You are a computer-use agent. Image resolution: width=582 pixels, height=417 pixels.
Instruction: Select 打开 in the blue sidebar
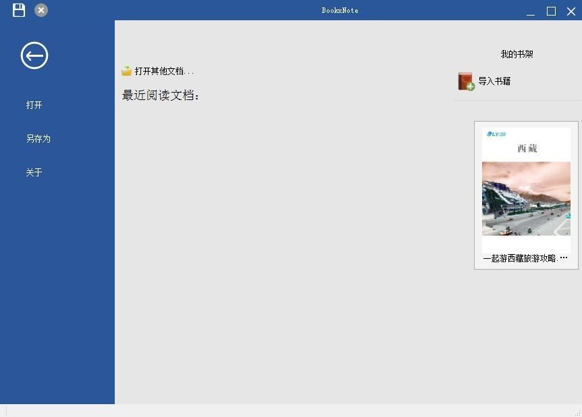tap(34, 105)
